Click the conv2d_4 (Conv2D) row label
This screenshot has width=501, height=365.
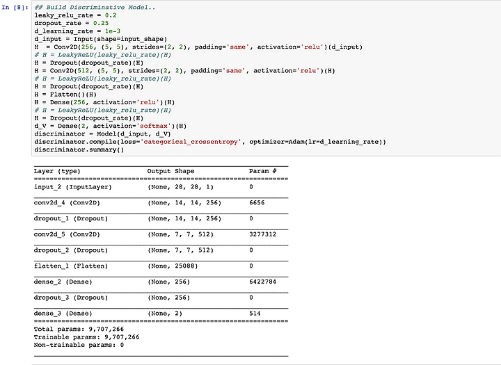[67, 203]
